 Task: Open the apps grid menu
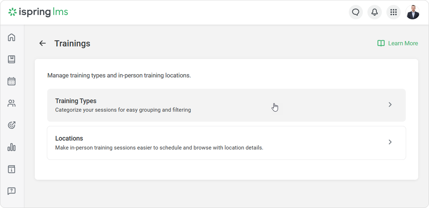(x=394, y=12)
